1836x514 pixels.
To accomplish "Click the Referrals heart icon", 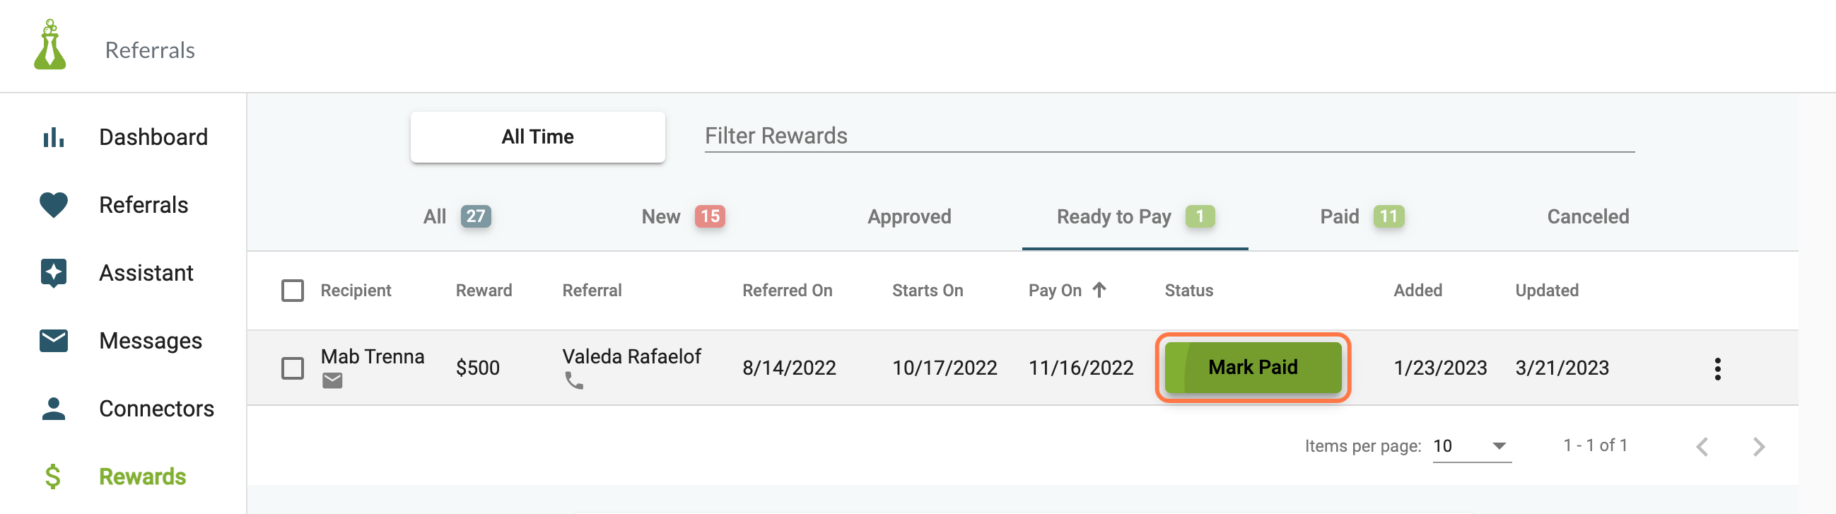I will 54,204.
